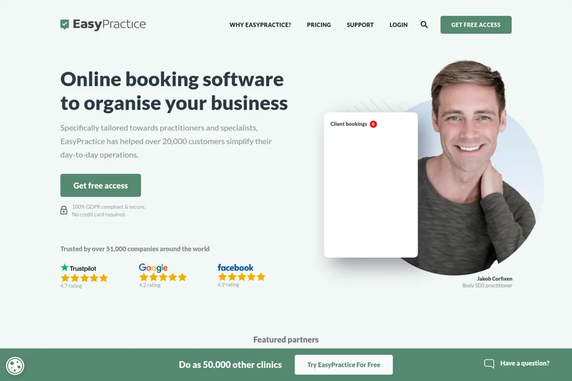
Task: Open the Support menu item
Action: pos(360,25)
